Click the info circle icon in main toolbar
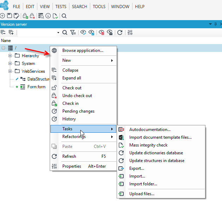The height and width of the screenshot is (203, 222). point(48,16)
